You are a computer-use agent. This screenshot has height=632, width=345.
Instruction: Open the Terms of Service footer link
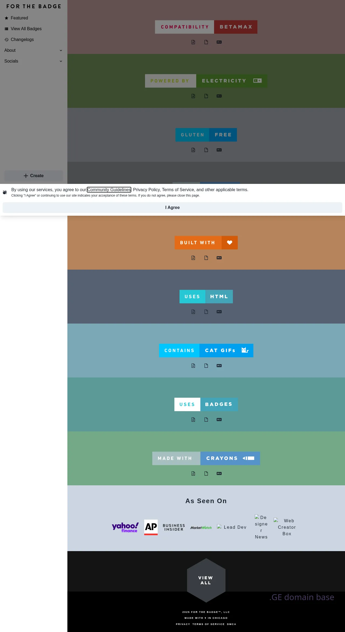coord(208,624)
